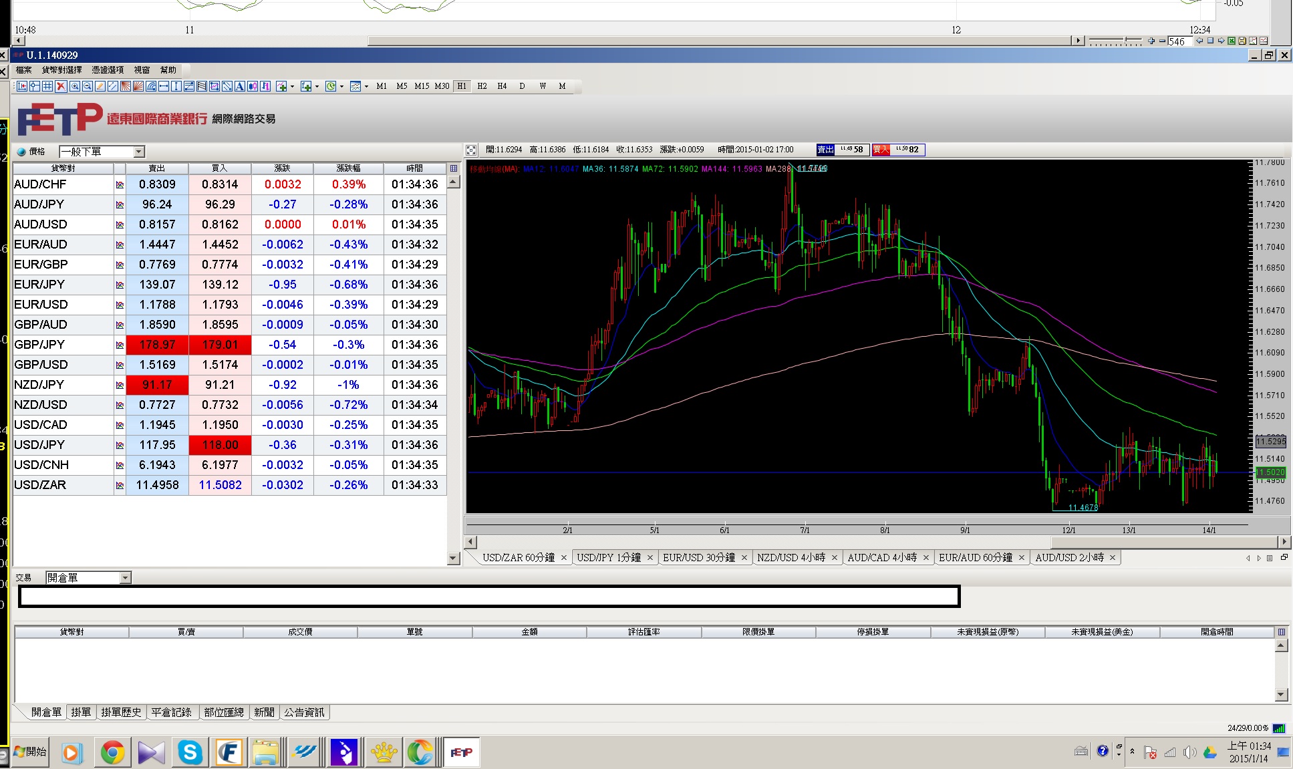Click the add indicator plus icon
1293x769 pixels.
tap(281, 86)
